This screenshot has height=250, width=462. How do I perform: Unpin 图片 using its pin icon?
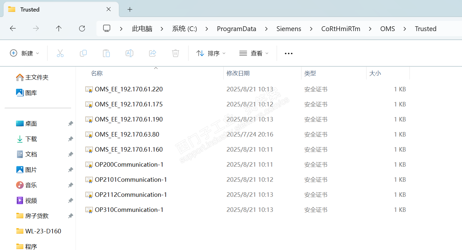point(70,170)
